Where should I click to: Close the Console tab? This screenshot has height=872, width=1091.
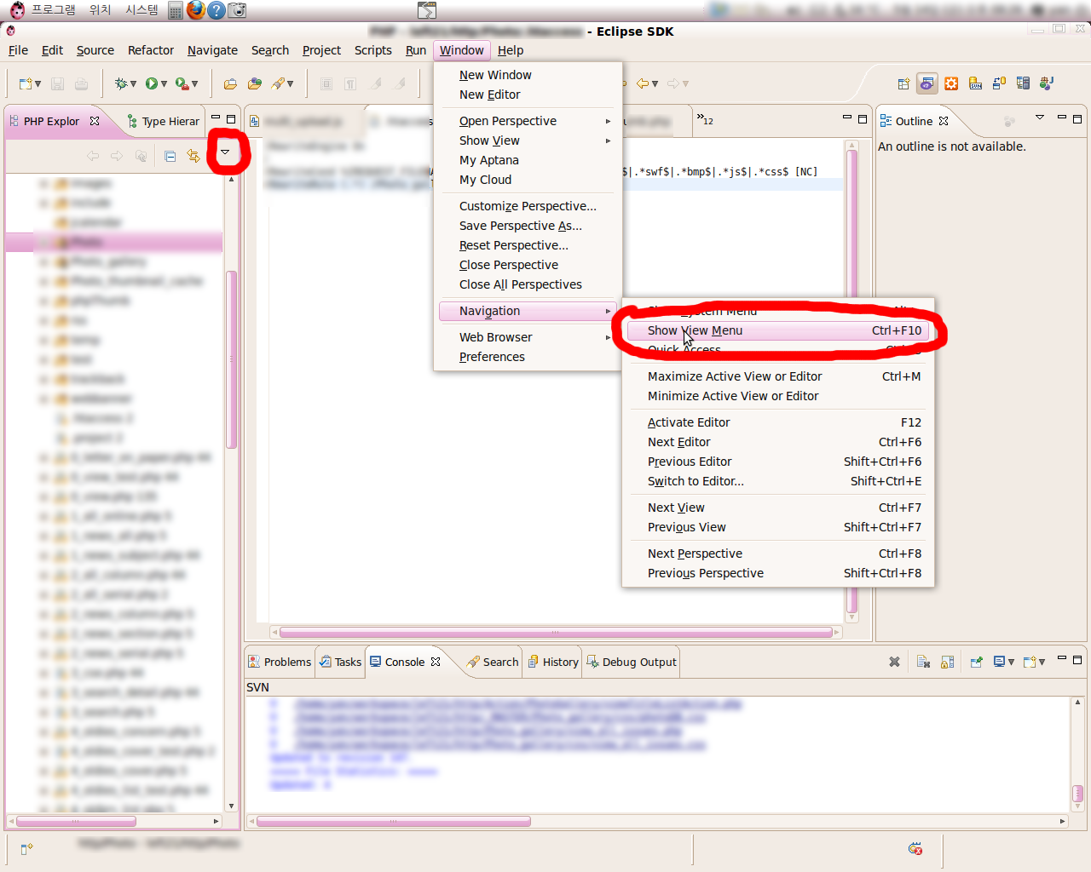(x=436, y=662)
